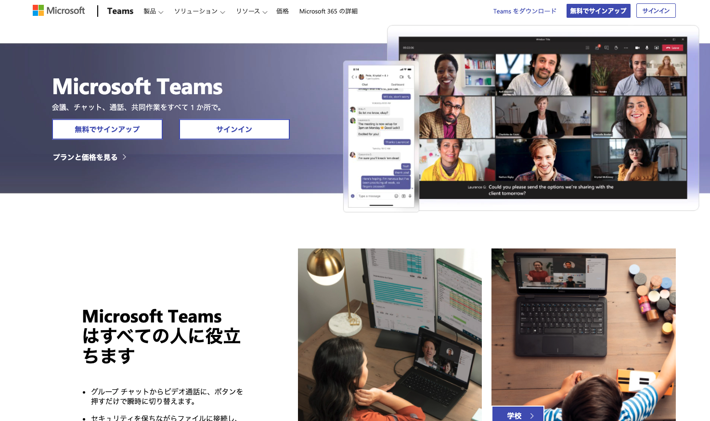Click the camera icon in the meeting toolbar
710x421 pixels.
pyautogui.click(x=637, y=48)
